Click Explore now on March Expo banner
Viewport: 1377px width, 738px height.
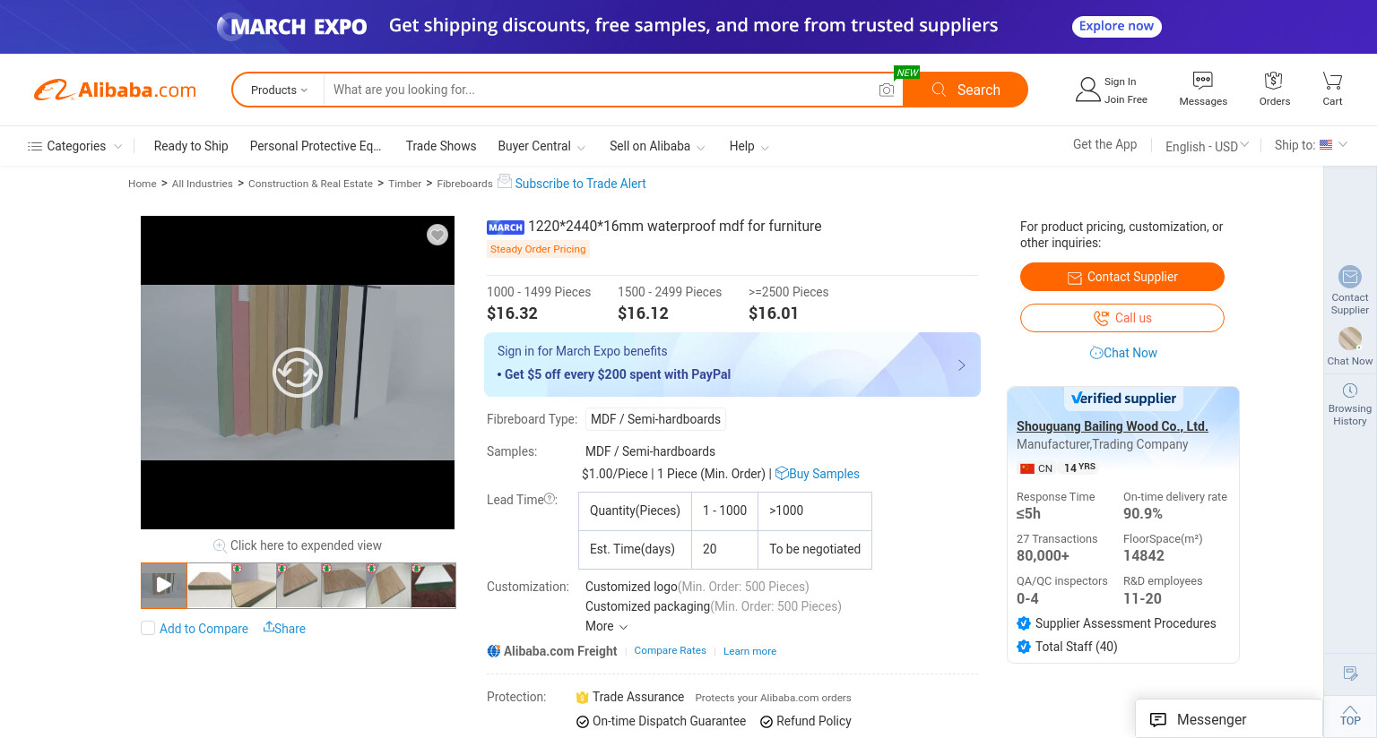point(1116,26)
